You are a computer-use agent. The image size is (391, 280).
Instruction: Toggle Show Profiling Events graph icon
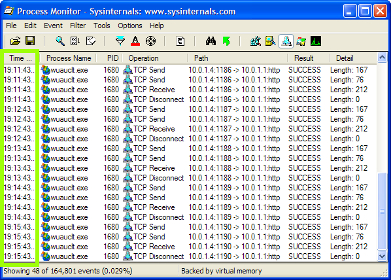point(316,41)
